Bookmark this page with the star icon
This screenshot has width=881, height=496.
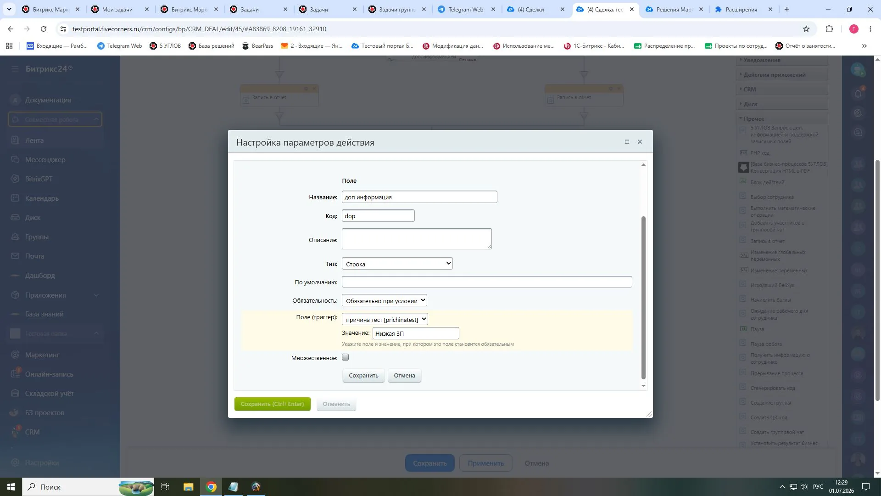[x=806, y=29]
